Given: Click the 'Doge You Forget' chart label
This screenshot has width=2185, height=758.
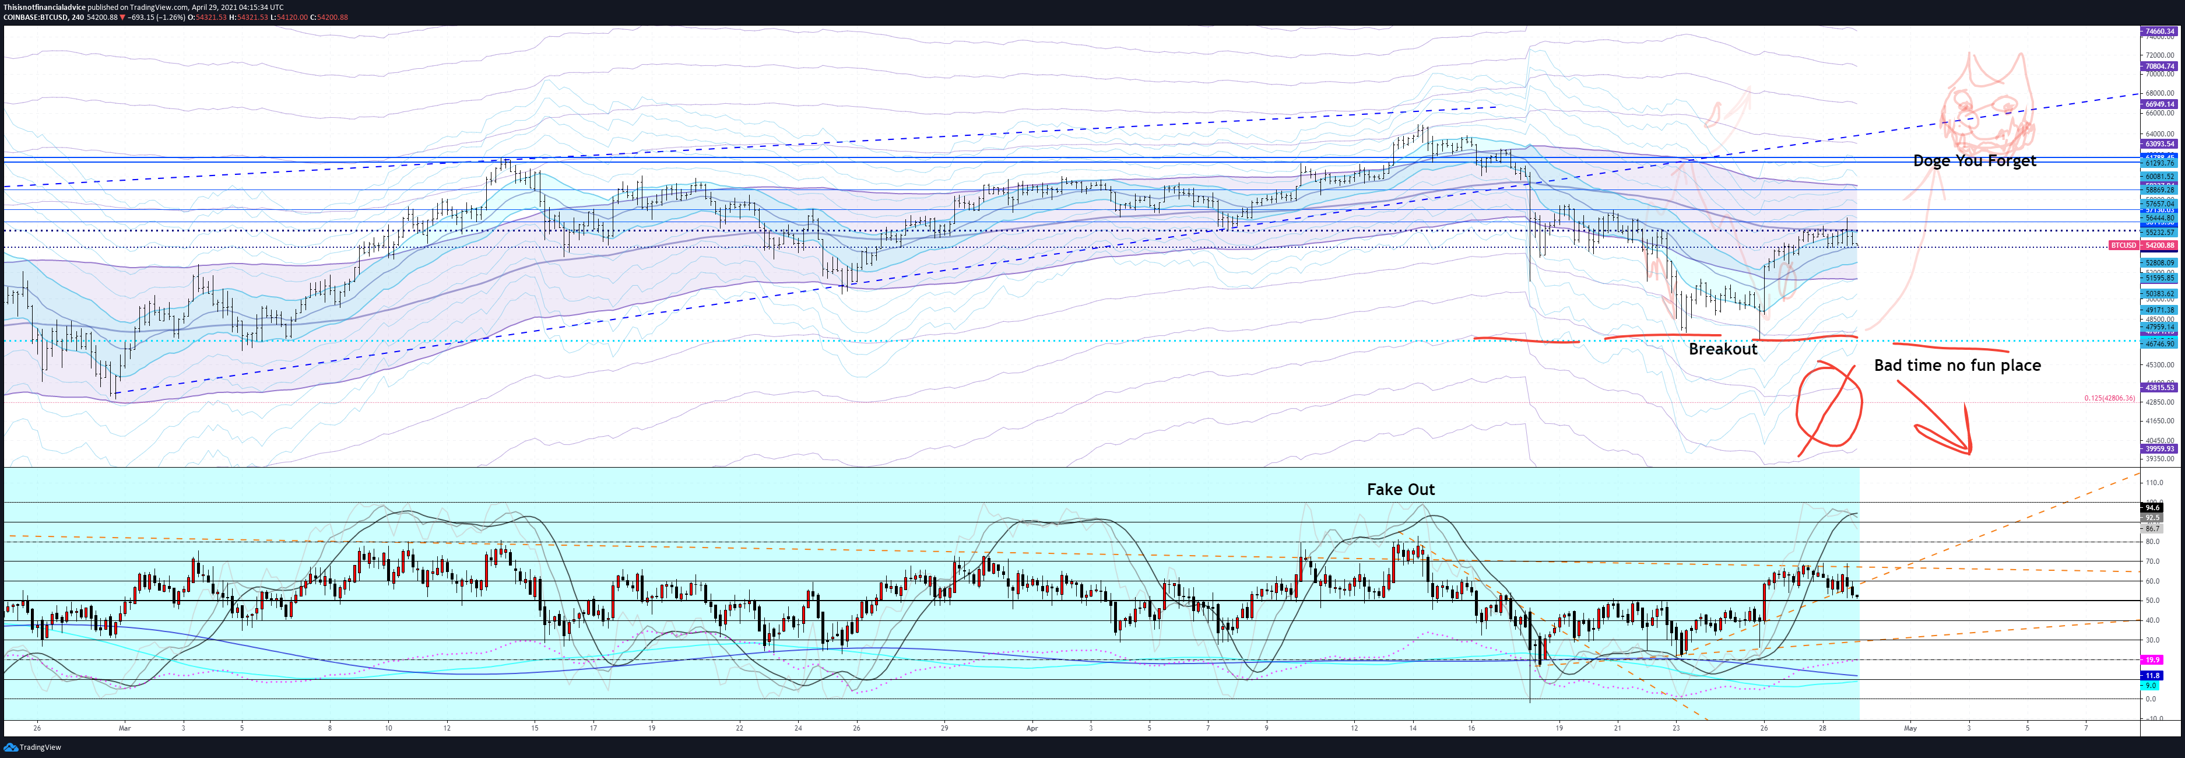Looking at the screenshot, I should tap(1974, 160).
